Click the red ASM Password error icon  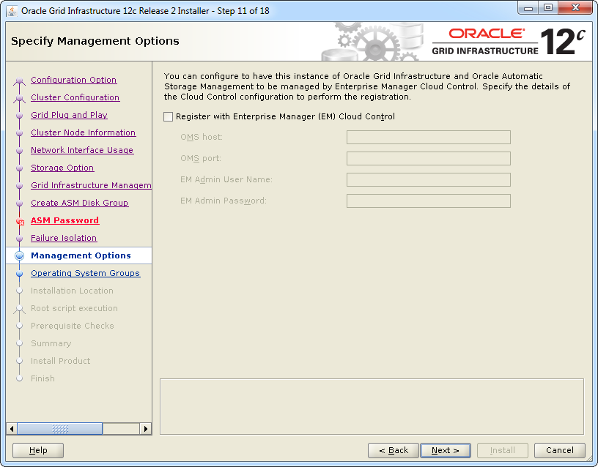point(20,221)
